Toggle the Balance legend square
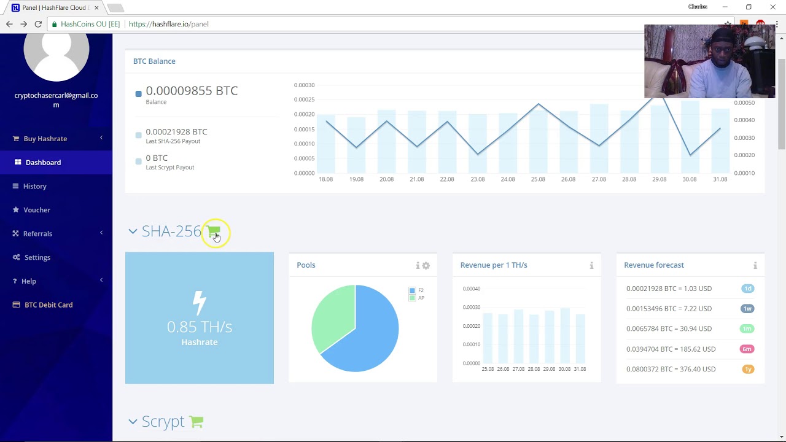The image size is (786, 442). click(139, 94)
